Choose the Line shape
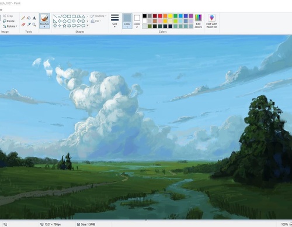This screenshot has height=227, width=292. pos(55,16)
